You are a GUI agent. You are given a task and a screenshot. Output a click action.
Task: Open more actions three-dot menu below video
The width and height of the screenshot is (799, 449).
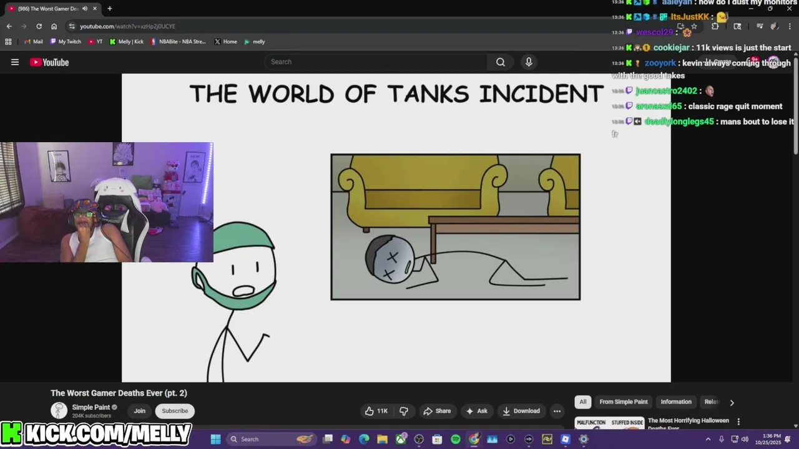pyautogui.click(x=557, y=411)
